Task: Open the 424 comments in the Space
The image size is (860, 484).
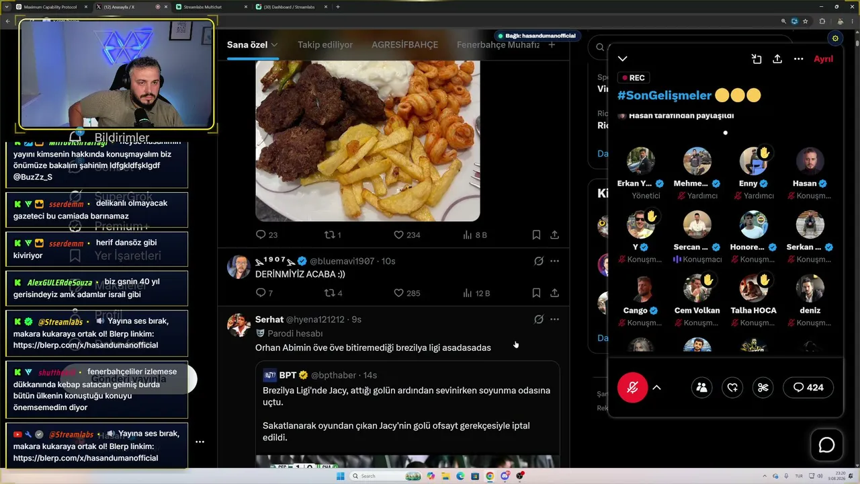Action: (808, 387)
